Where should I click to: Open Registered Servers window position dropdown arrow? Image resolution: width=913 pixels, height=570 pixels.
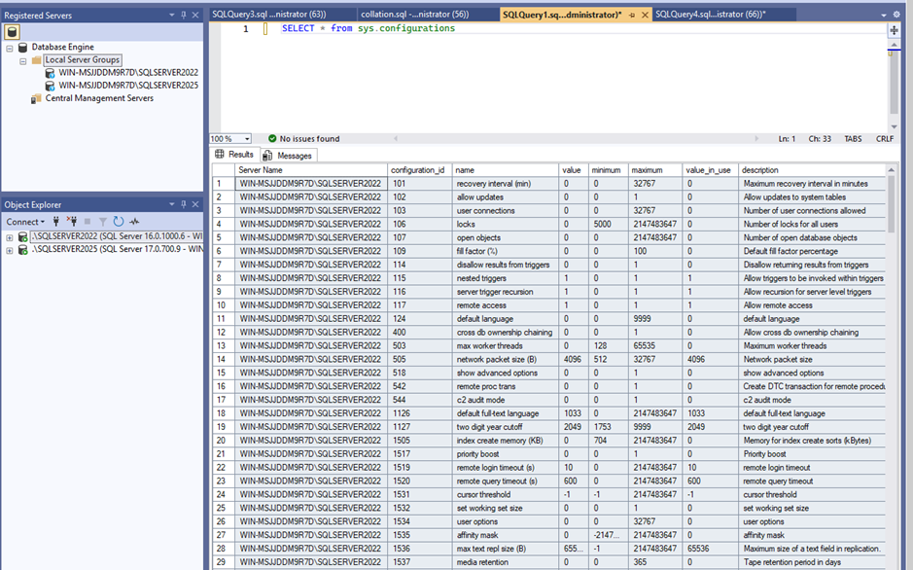click(172, 16)
